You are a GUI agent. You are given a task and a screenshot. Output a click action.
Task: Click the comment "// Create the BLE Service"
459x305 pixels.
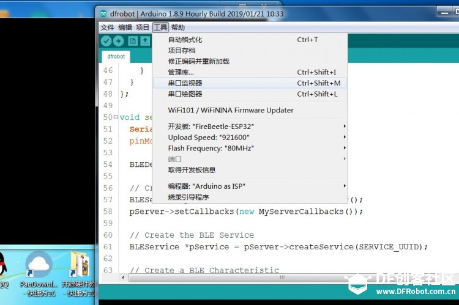[x=192, y=235]
